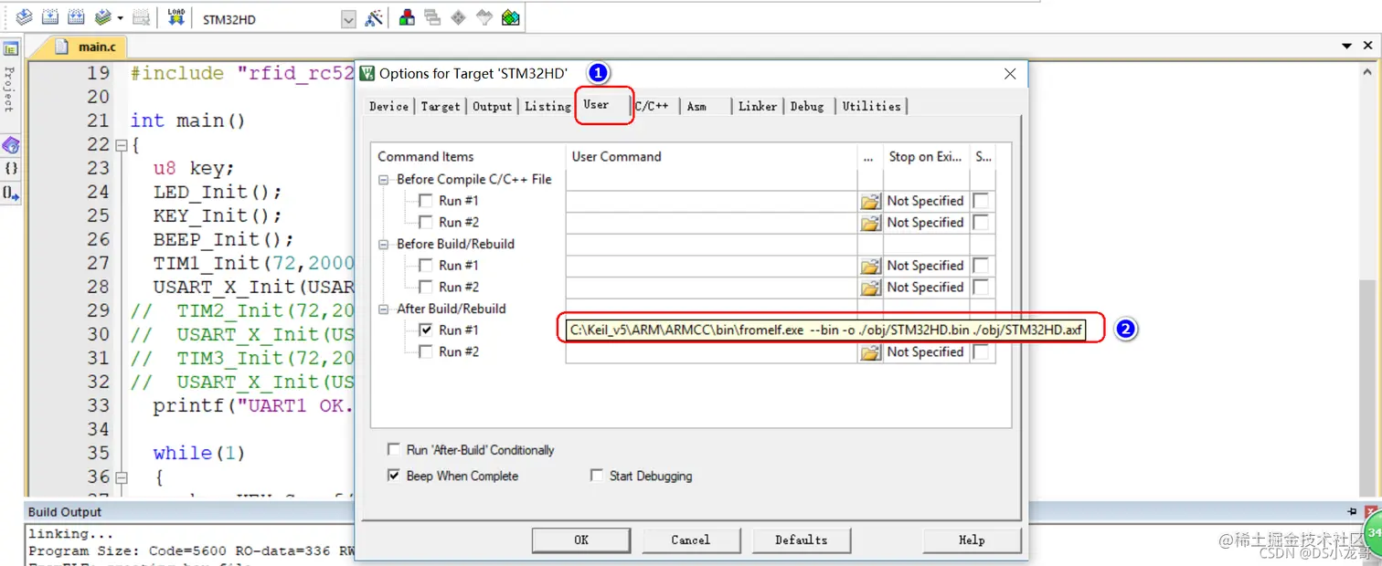Browse folder for After Build Run #2 command

870,352
